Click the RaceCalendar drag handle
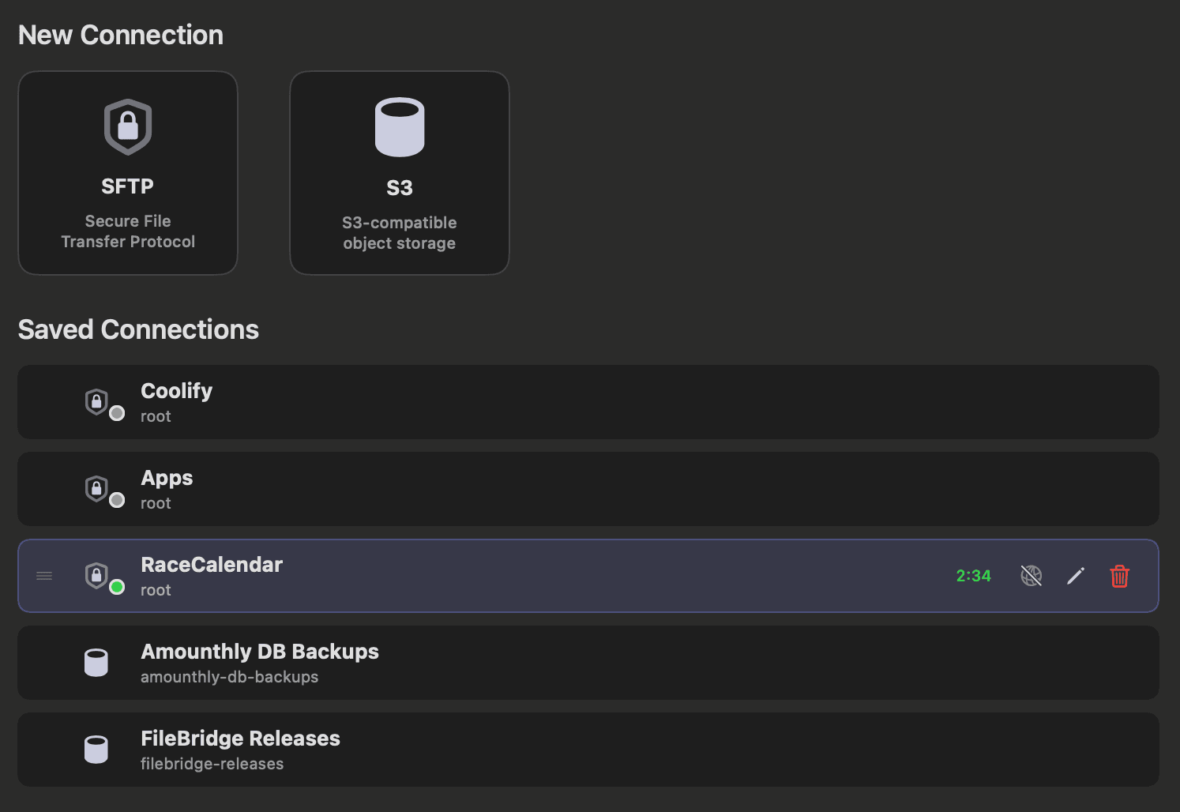 (x=44, y=576)
